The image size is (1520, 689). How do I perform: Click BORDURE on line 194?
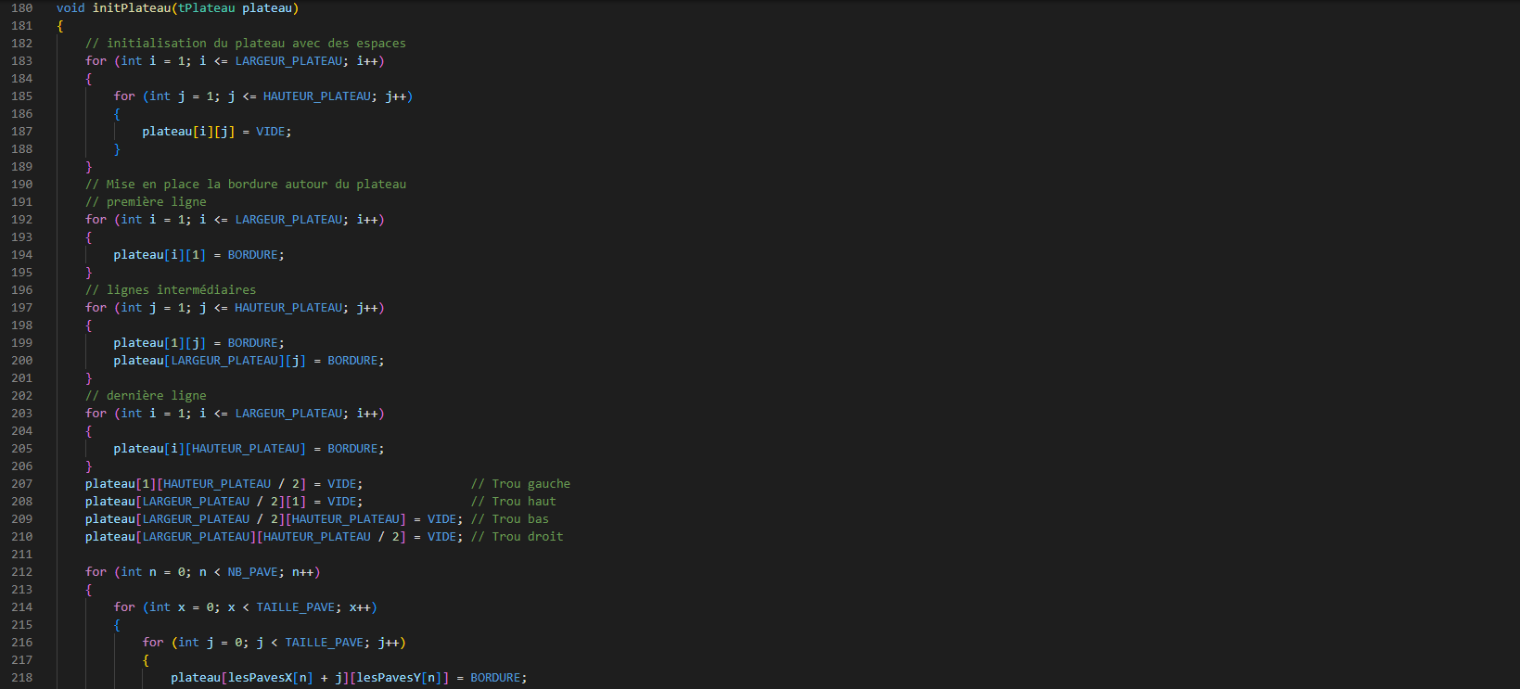(x=252, y=255)
